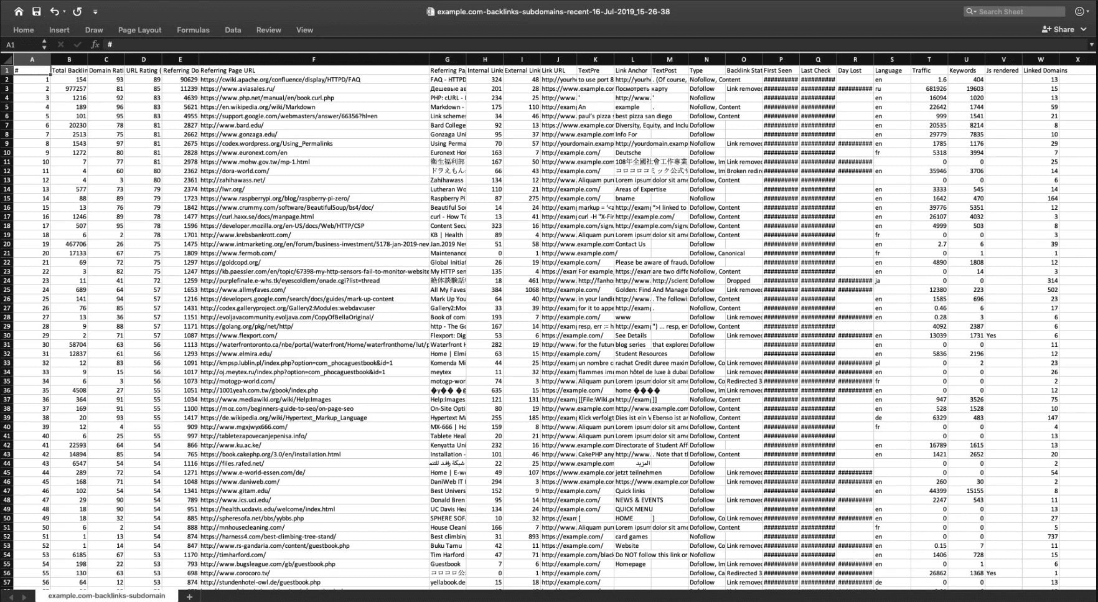Undo the last action

[55, 11]
